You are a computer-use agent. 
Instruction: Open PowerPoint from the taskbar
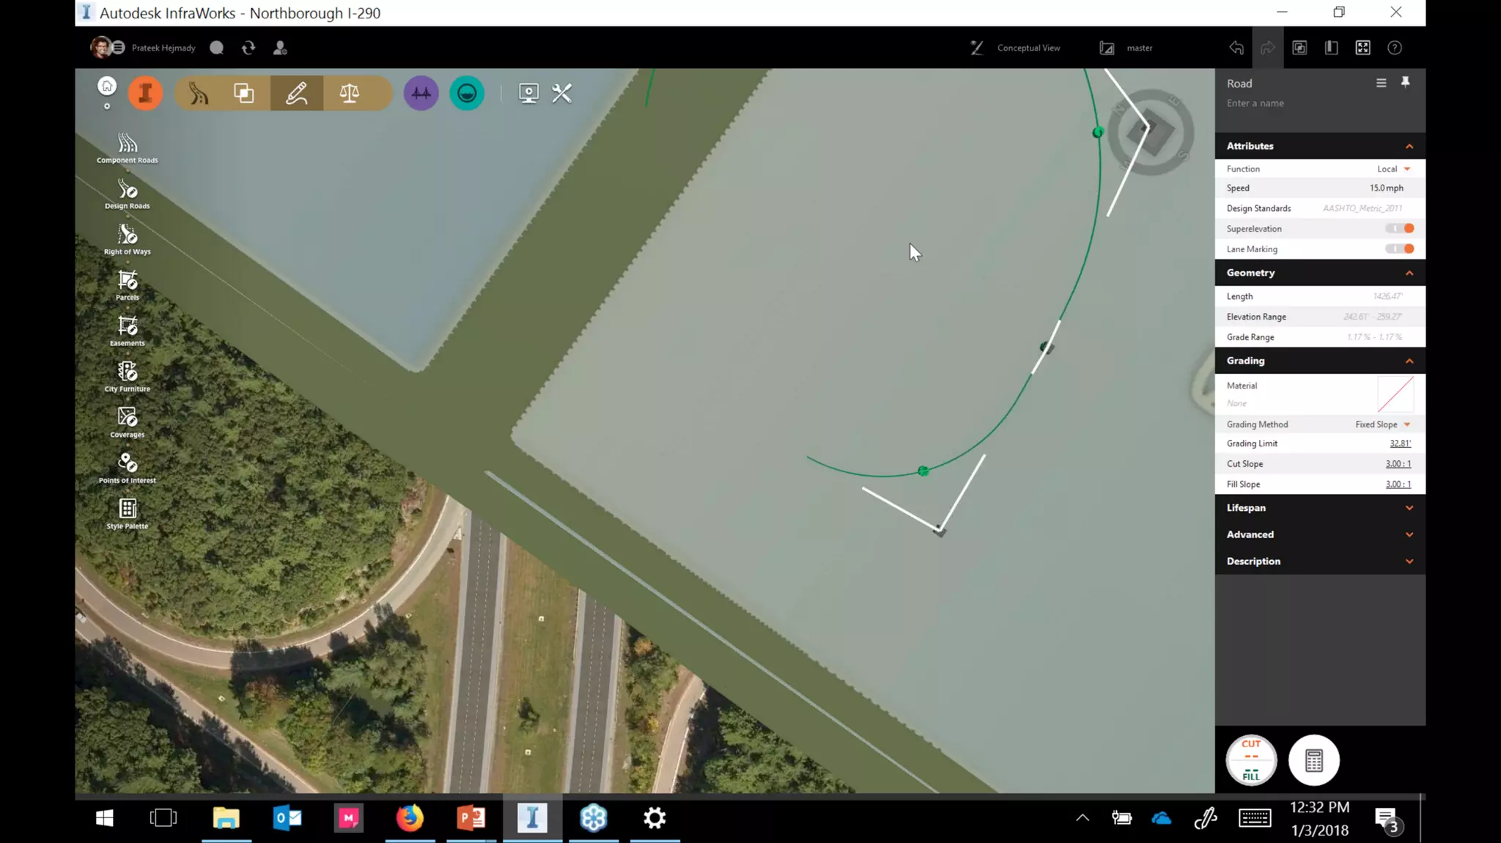pos(471,818)
